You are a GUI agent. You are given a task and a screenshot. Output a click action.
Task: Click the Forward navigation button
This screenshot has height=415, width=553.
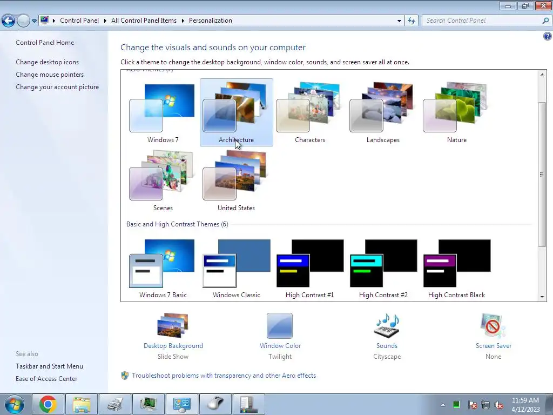[23, 21]
